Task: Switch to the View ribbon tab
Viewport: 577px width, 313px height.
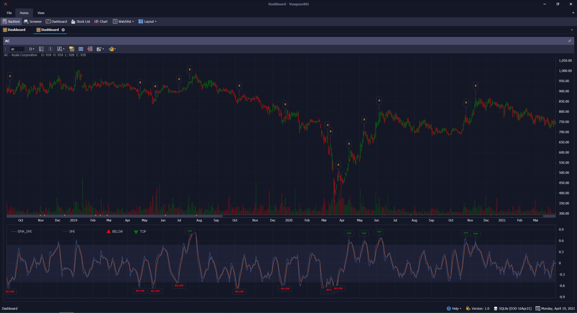Action: click(x=41, y=13)
